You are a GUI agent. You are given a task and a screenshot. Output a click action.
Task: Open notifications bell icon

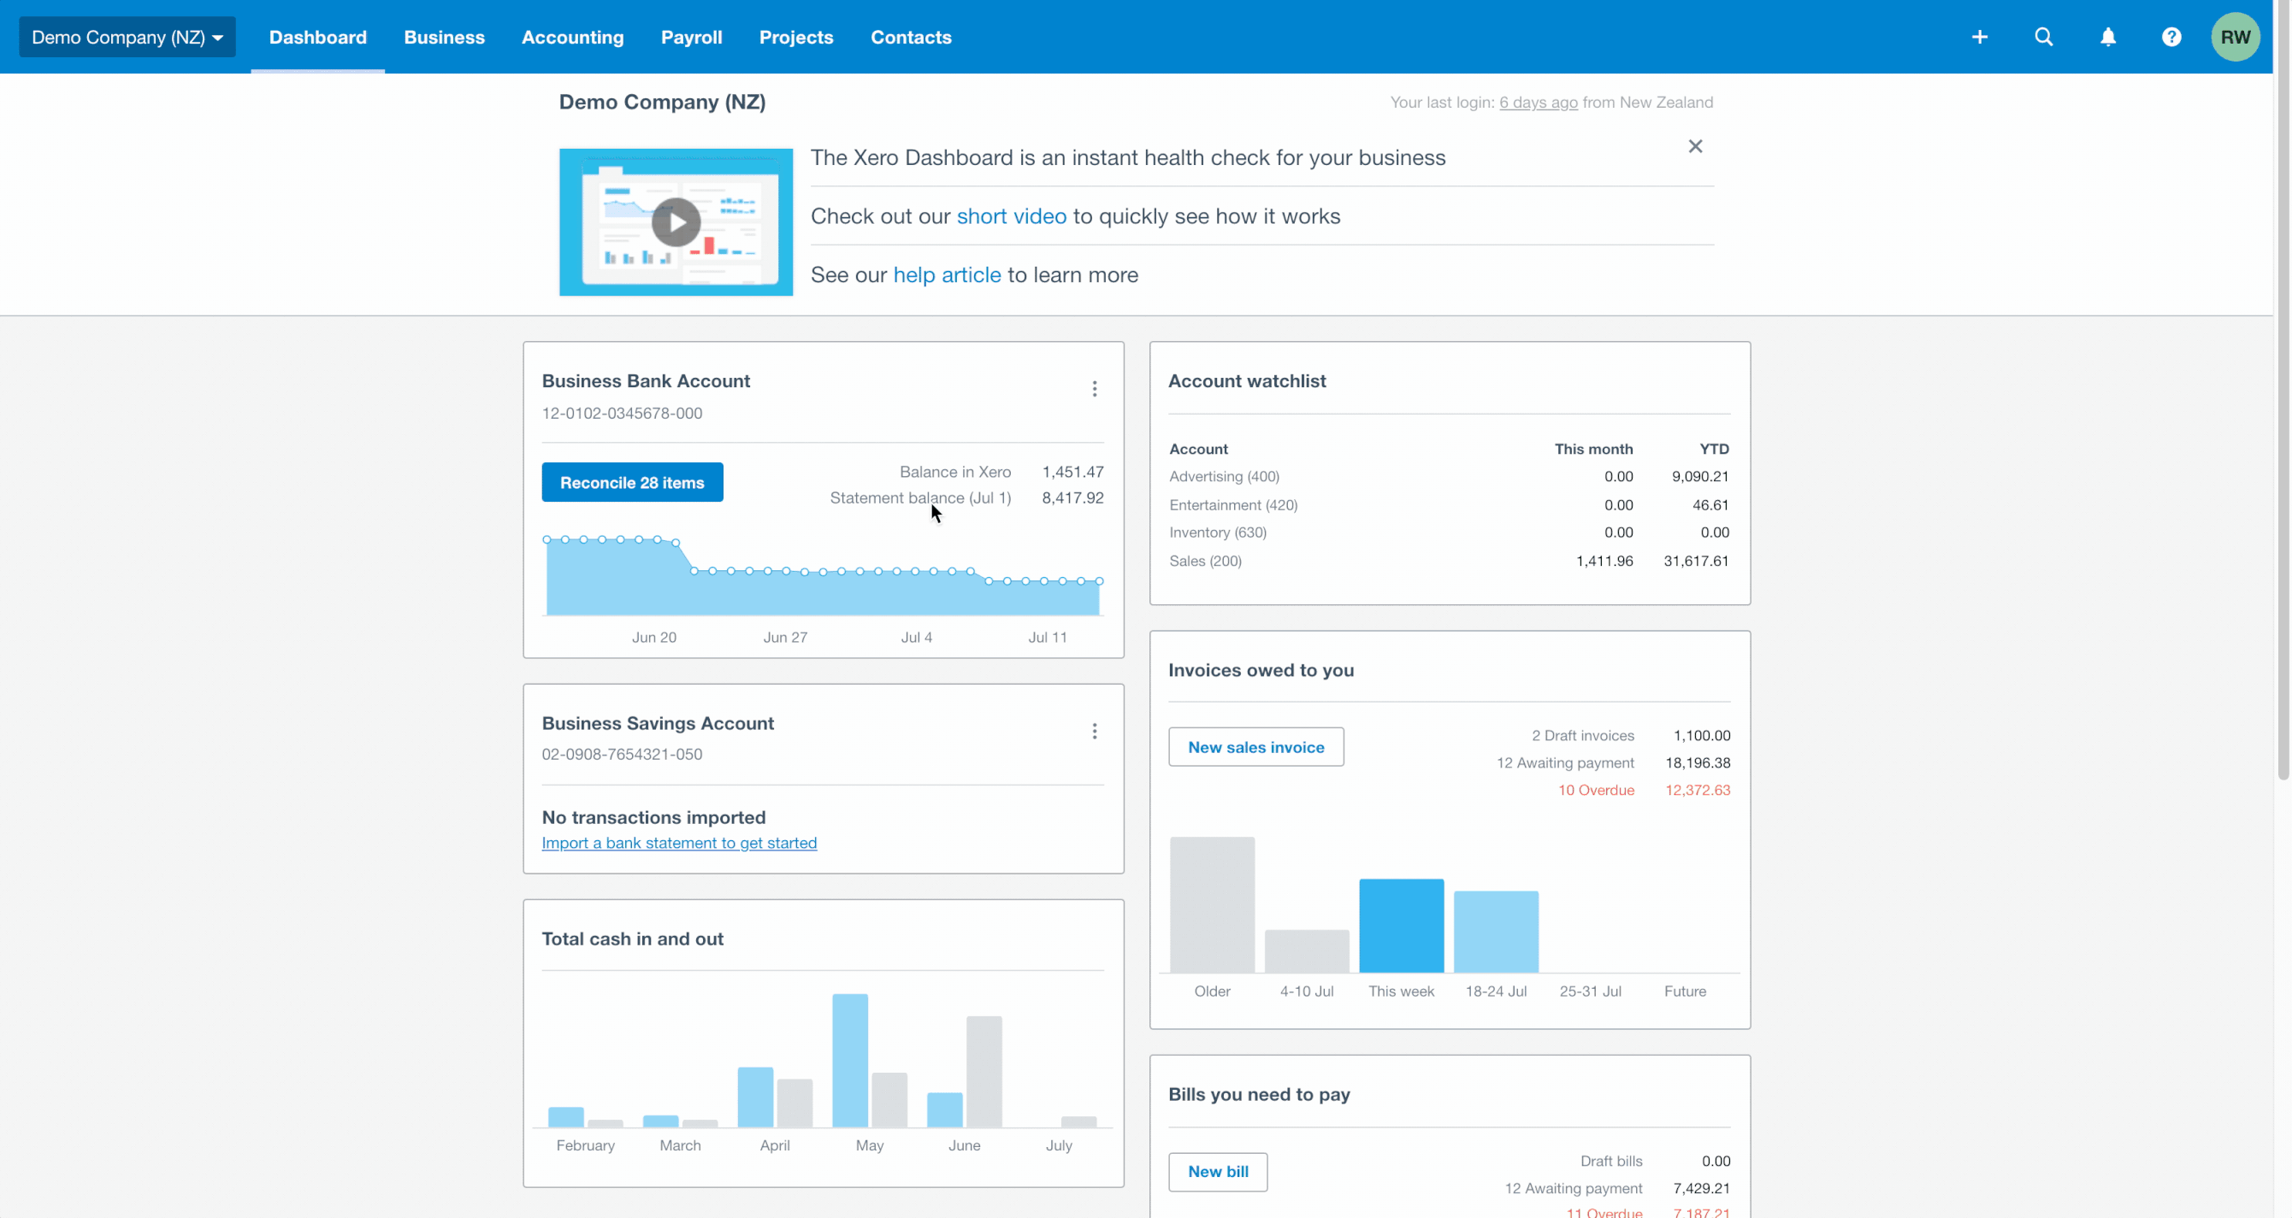point(2108,37)
